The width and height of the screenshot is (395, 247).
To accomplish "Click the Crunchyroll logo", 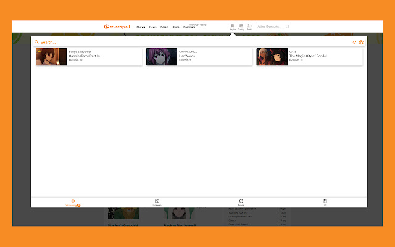I will 117,27.
